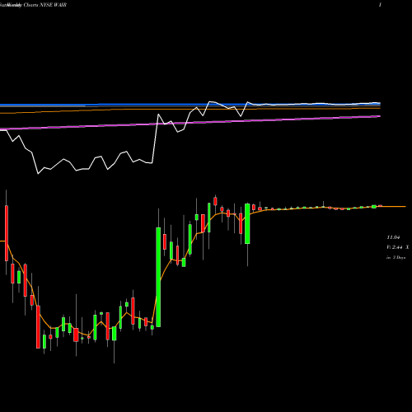
Task: Click the magenta trend line
Action: pyautogui.click(x=190, y=123)
